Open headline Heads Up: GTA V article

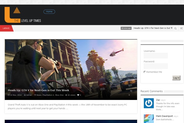(38, 90)
